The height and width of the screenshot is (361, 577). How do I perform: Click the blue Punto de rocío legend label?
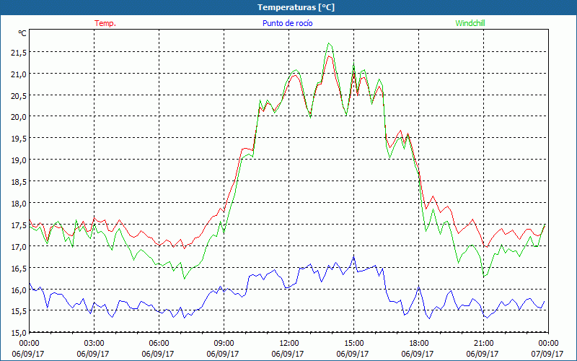(287, 23)
